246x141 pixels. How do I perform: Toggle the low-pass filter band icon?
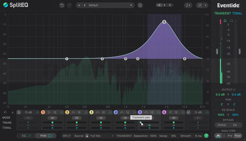[x=188, y=112]
